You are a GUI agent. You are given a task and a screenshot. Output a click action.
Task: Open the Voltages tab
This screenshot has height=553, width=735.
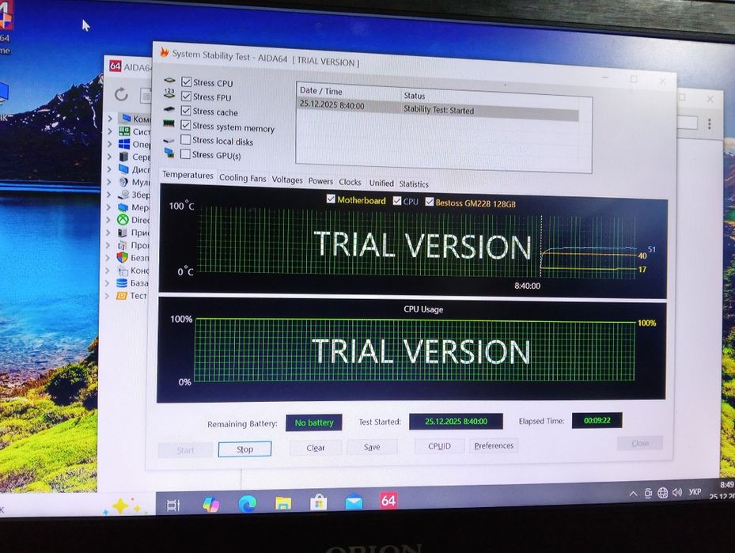(287, 180)
